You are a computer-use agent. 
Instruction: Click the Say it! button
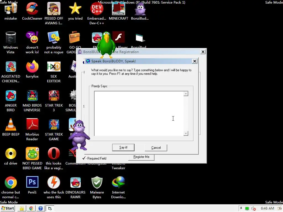click(x=123, y=147)
